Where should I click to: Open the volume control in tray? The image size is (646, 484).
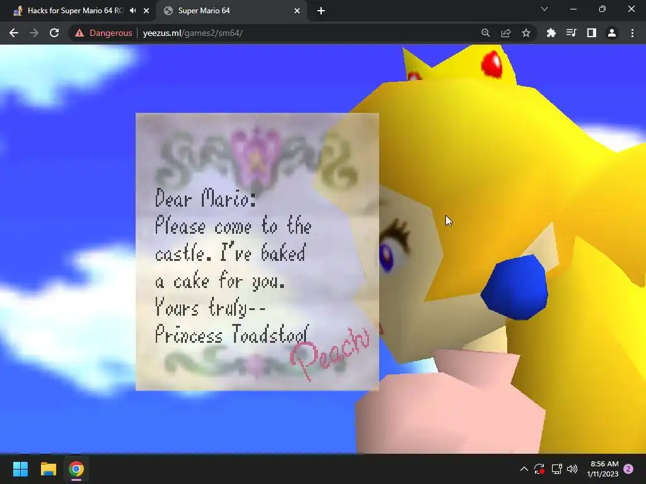(572, 469)
